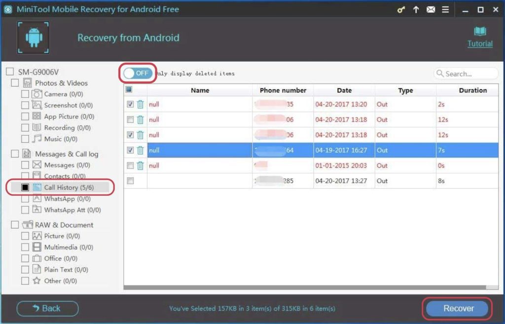Click trash icon on 2s duration row
This screenshot has width=505, height=324.
[x=140, y=105]
